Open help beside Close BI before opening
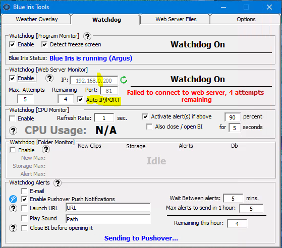This screenshot has height=248, width=282. [13, 228]
